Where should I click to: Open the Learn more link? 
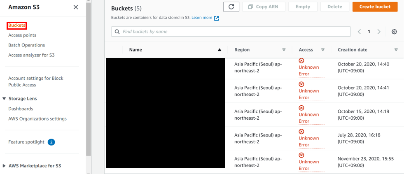point(202,18)
